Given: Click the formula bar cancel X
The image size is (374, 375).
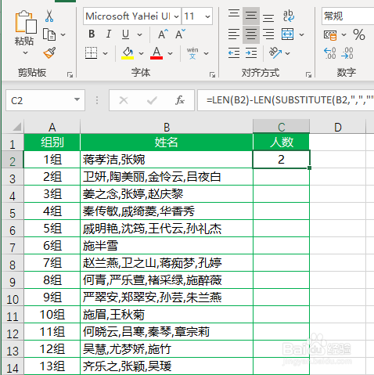Looking at the screenshot, I should click(x=124, y=100).
